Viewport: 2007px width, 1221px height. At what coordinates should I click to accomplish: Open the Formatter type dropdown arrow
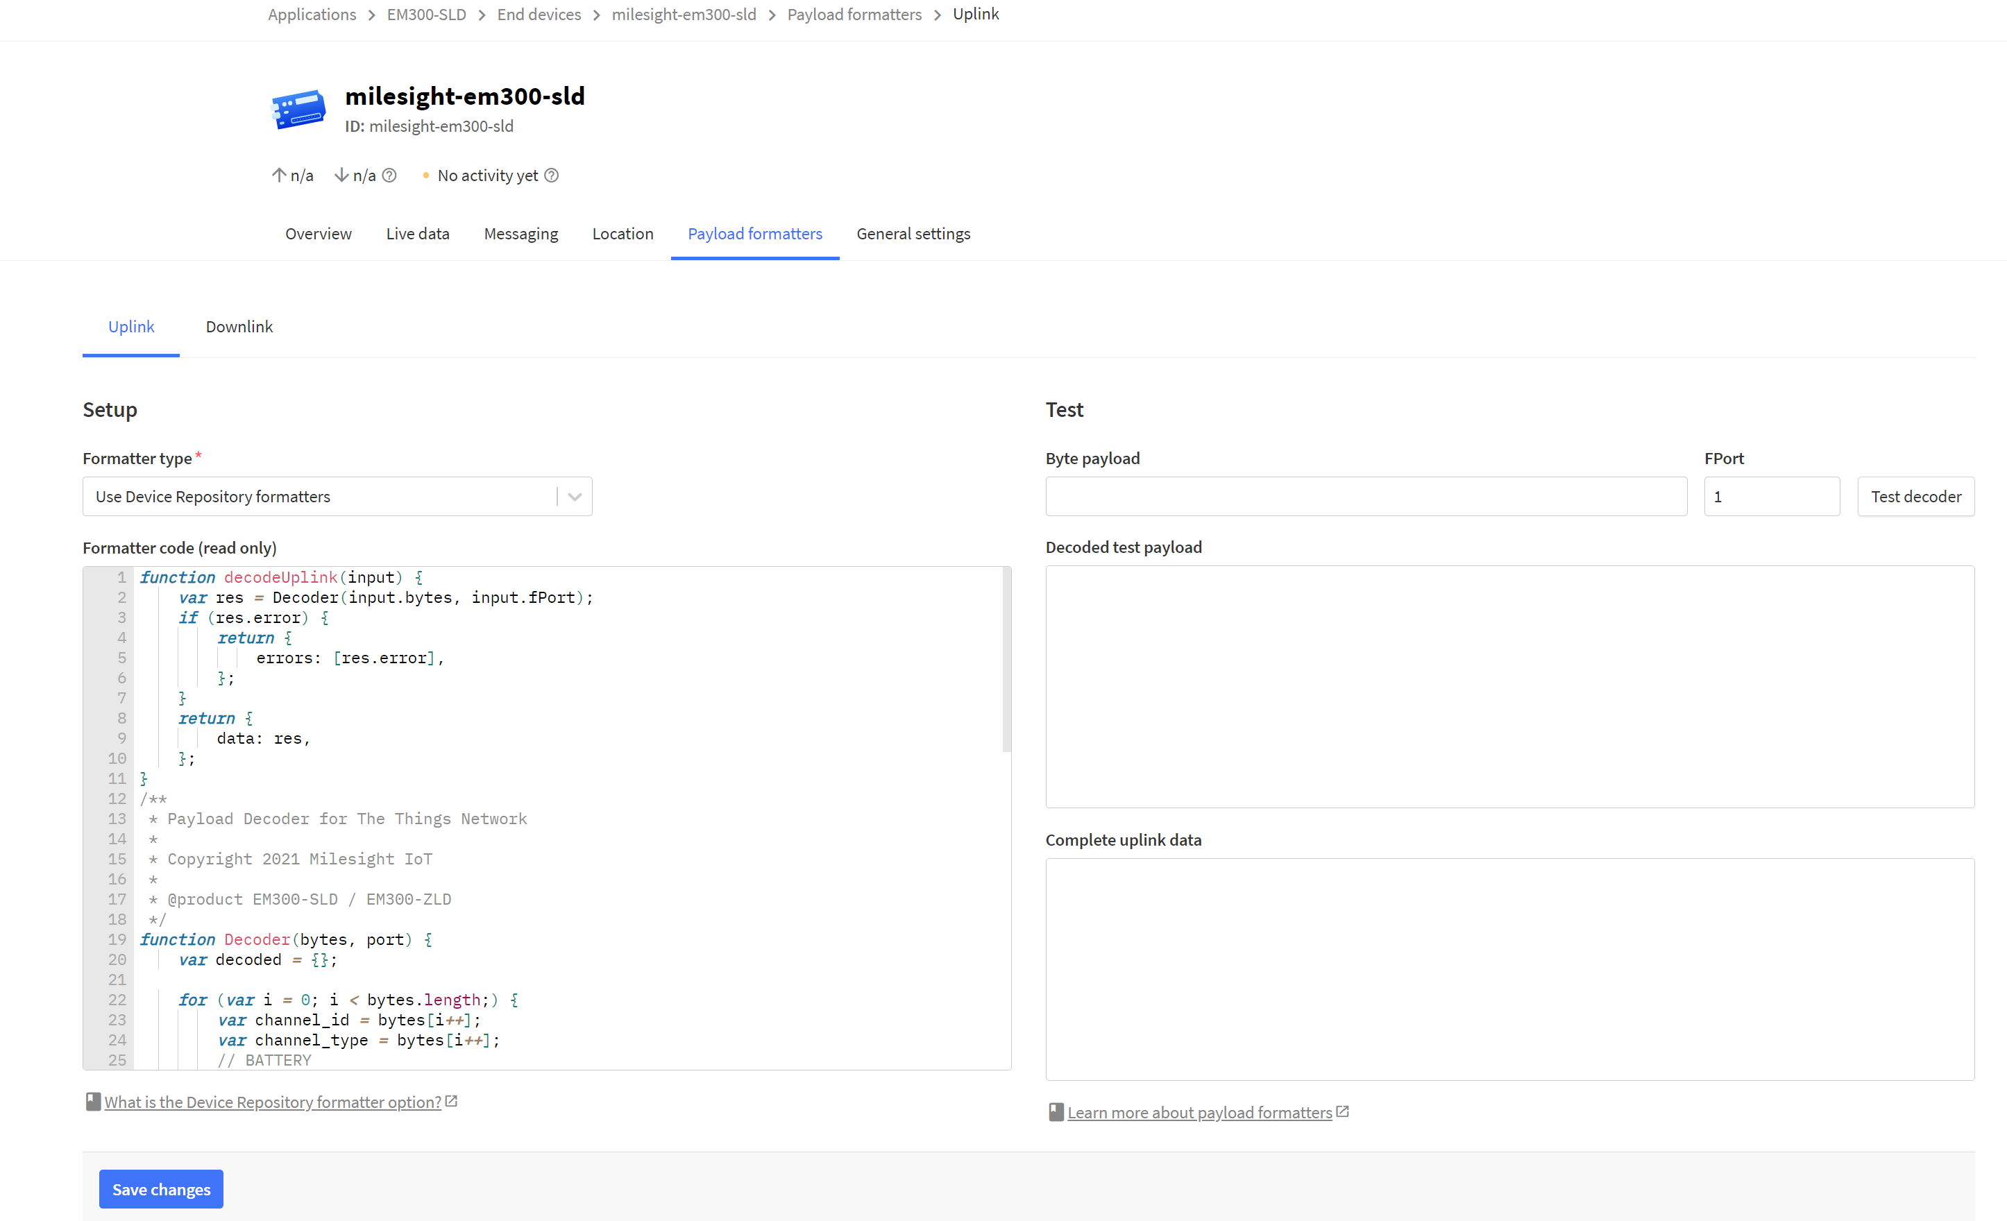click(574, 497)
